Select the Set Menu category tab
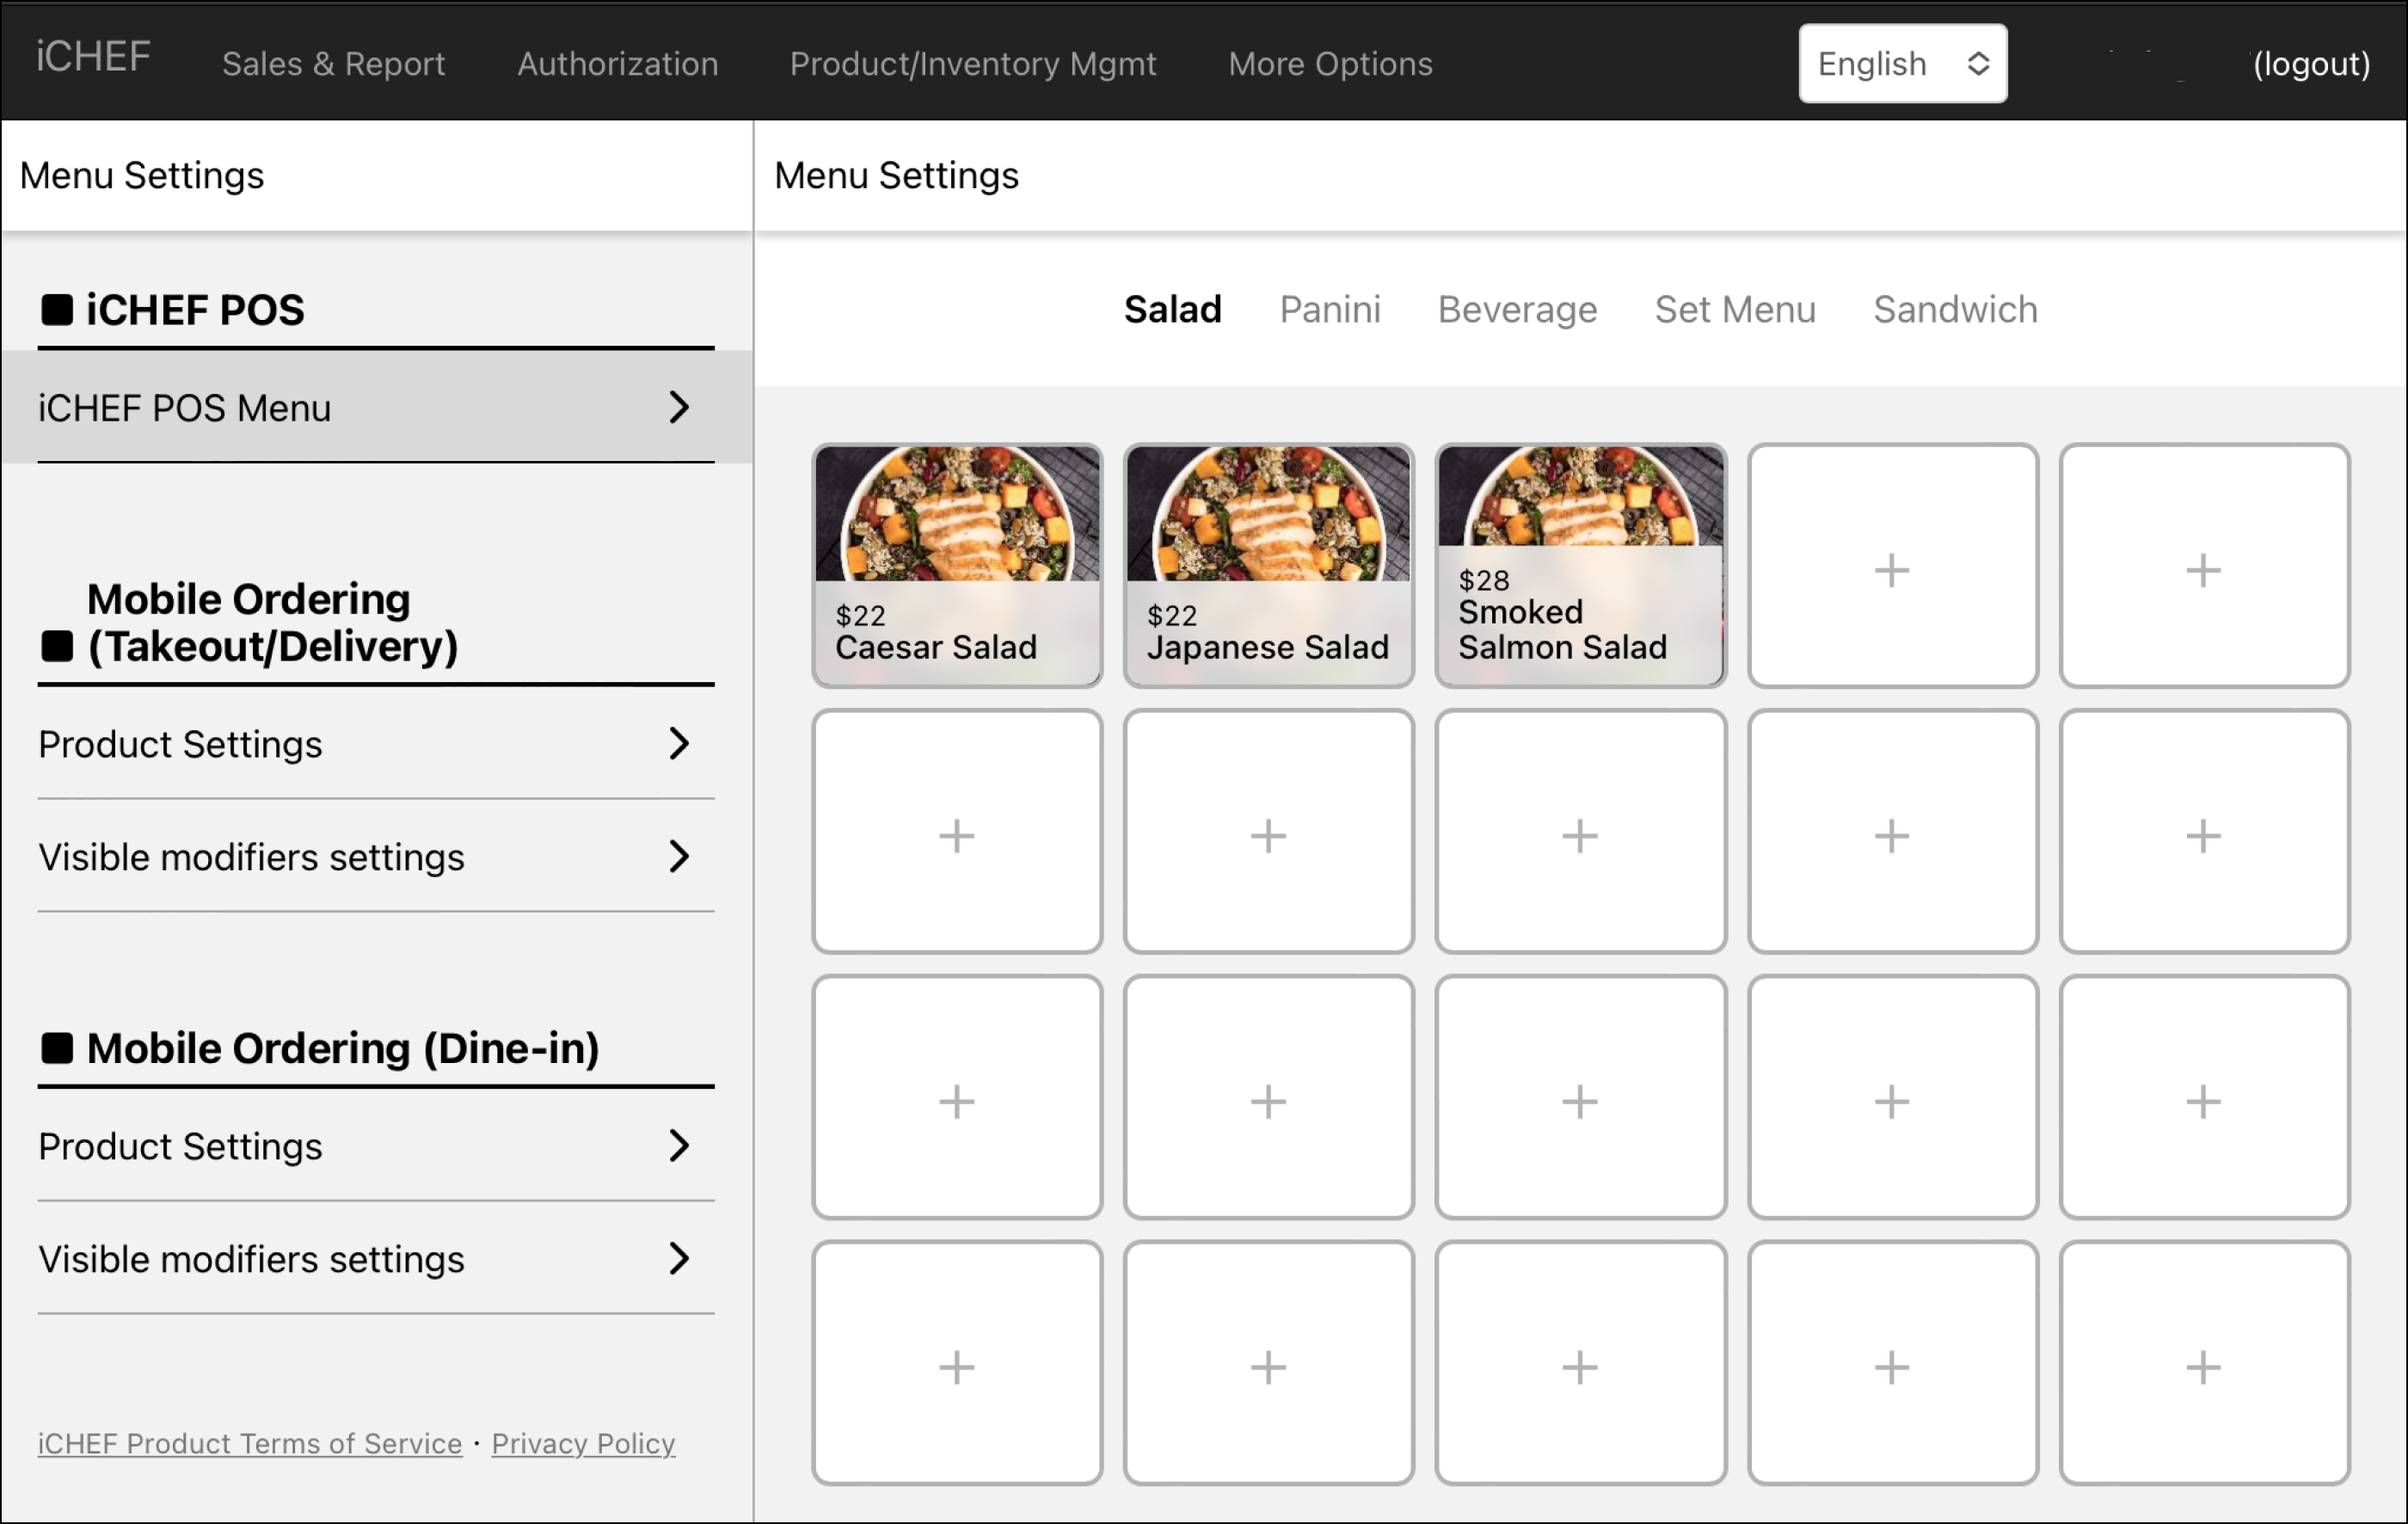The height and width of the screenshot is (1524, 2408). [x=1735, y=309]
